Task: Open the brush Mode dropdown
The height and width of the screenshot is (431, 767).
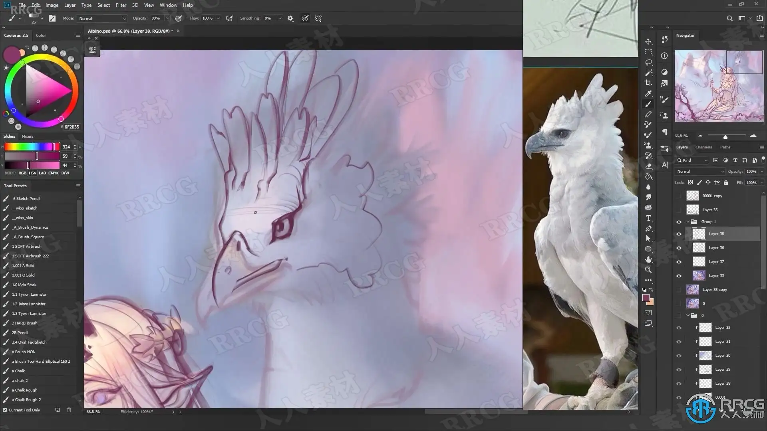Action: (x=102, y=18)
